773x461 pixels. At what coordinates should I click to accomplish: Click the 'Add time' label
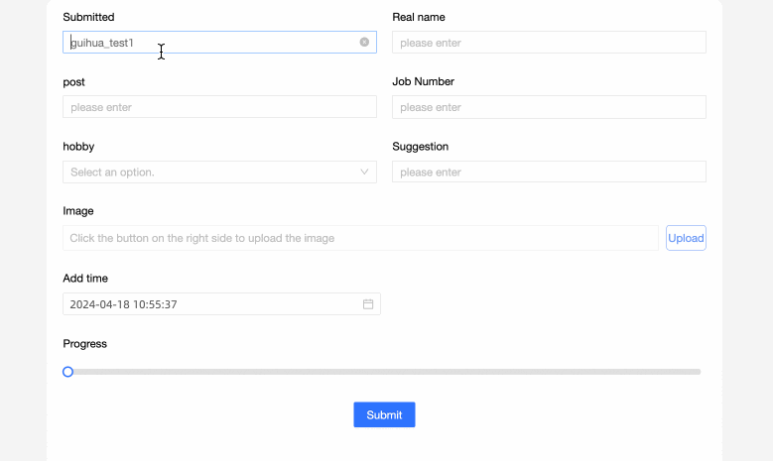pyautogui.click(x=85, y=279)
